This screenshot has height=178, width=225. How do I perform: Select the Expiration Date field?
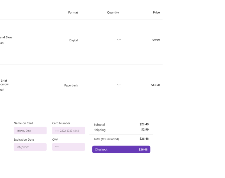click(x=30, y=147)
